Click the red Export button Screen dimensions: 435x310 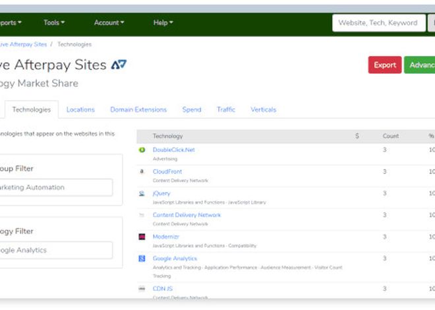pyautogui.click(x=385, y=65)
